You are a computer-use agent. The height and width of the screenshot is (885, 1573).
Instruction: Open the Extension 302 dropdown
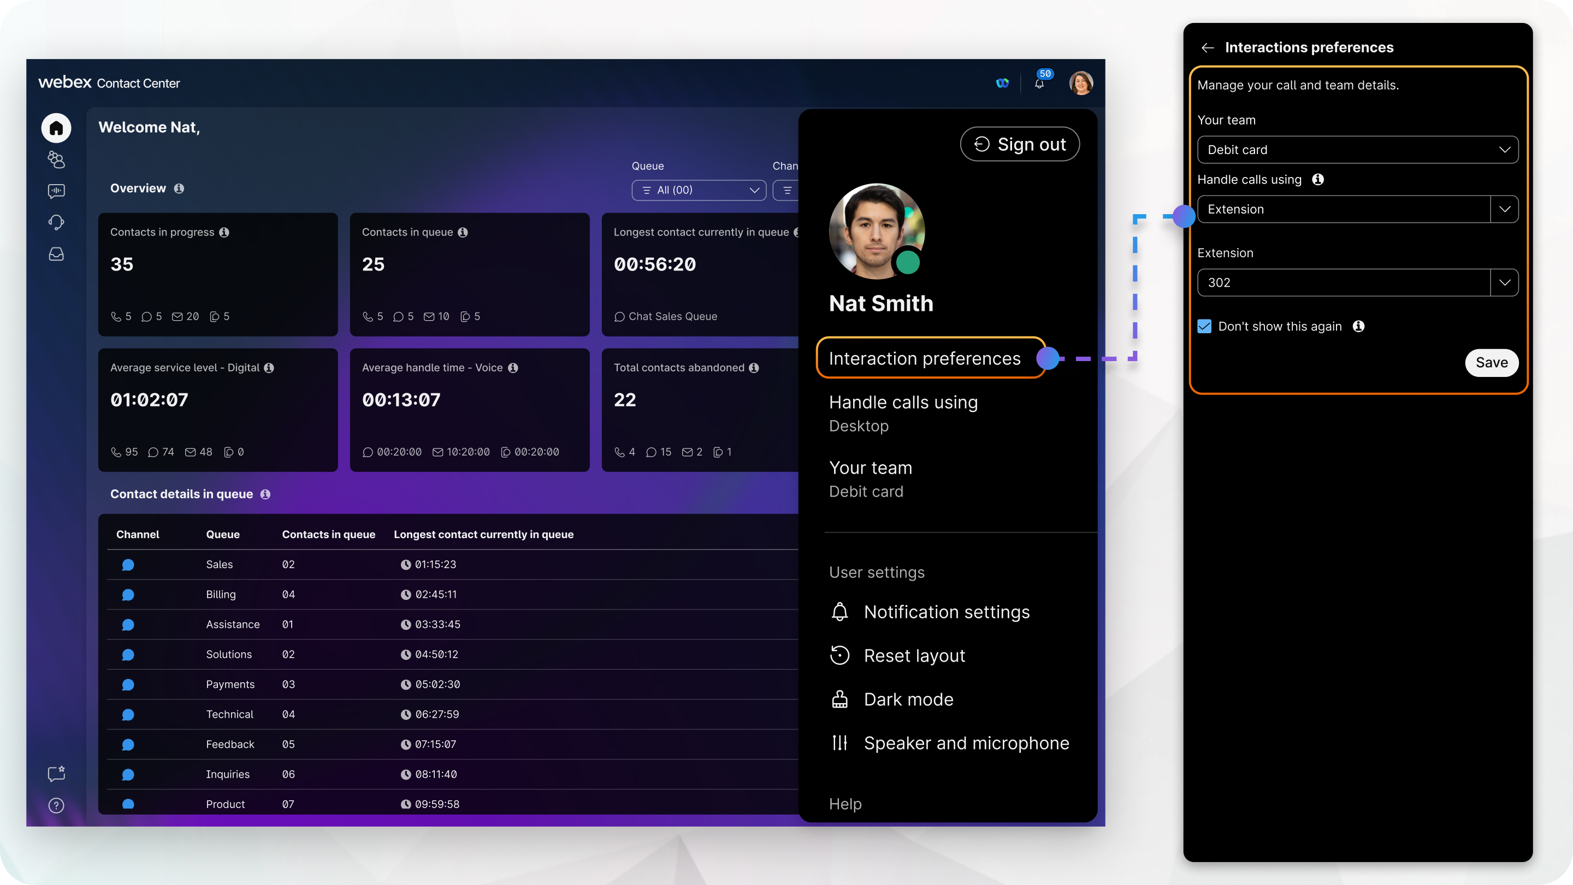(x=1357, y=282)
